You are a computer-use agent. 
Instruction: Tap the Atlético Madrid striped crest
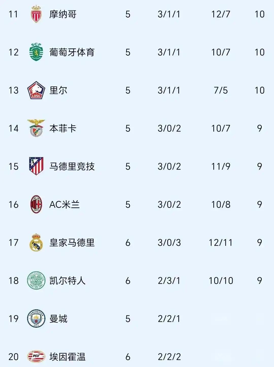36,166
